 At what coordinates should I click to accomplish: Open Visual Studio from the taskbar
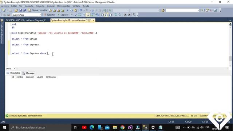tap(130, 127)
